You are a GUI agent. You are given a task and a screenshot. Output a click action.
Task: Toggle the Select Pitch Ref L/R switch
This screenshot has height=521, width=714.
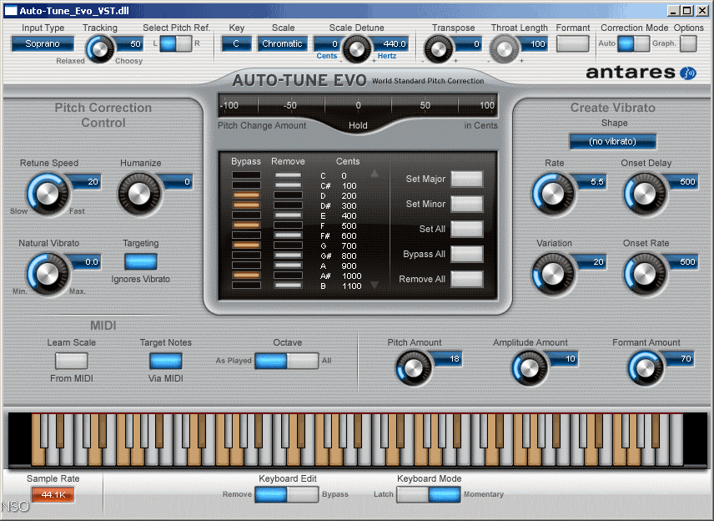[x=176, y=43]
